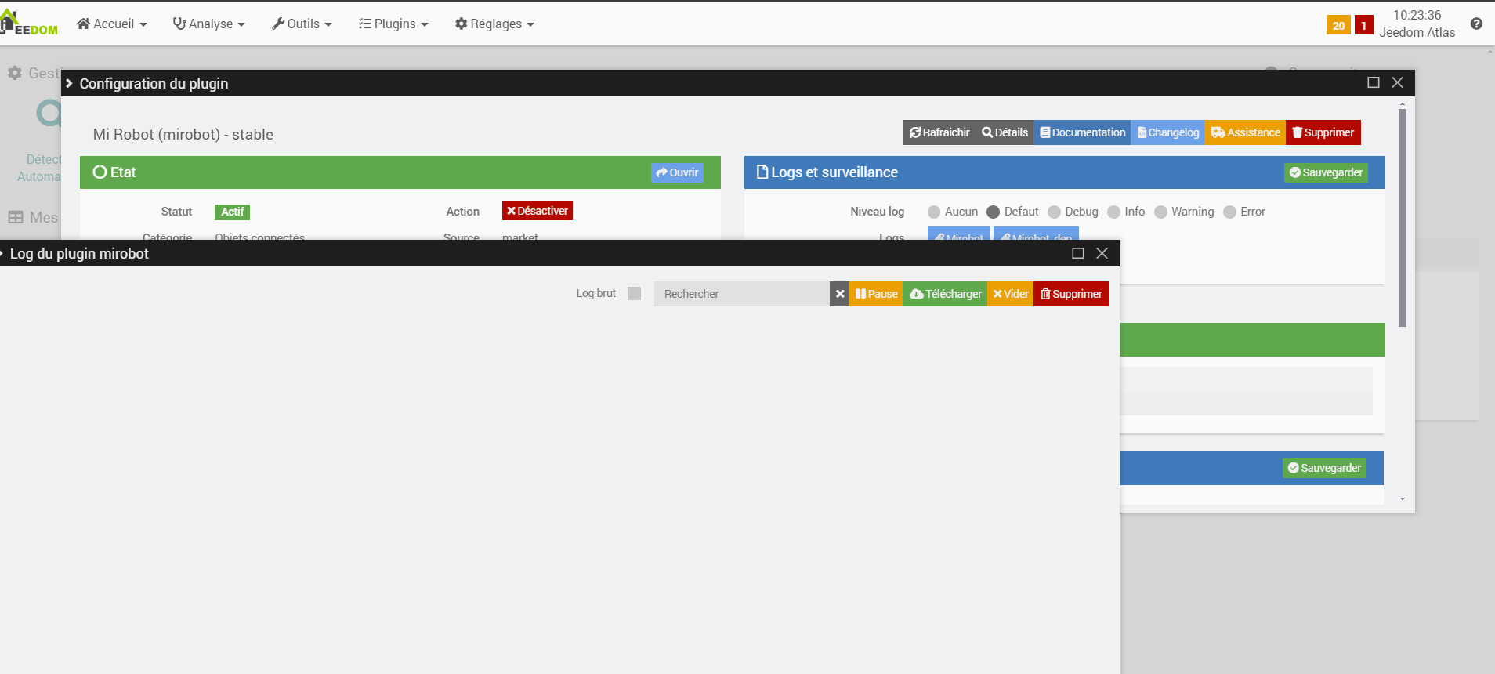Select the Warning log level

pyautogui.click(x=1160, y=212)
